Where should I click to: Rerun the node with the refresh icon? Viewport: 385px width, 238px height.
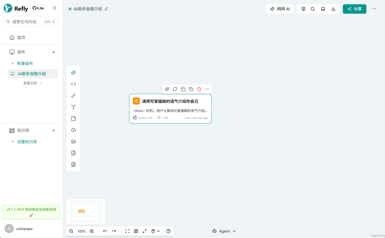pos(175,89)
